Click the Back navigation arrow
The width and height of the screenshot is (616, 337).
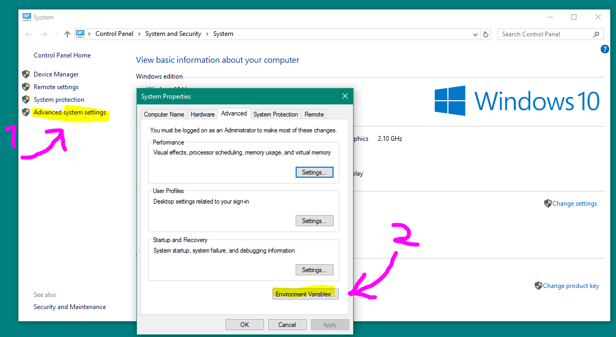coord(28,34)
